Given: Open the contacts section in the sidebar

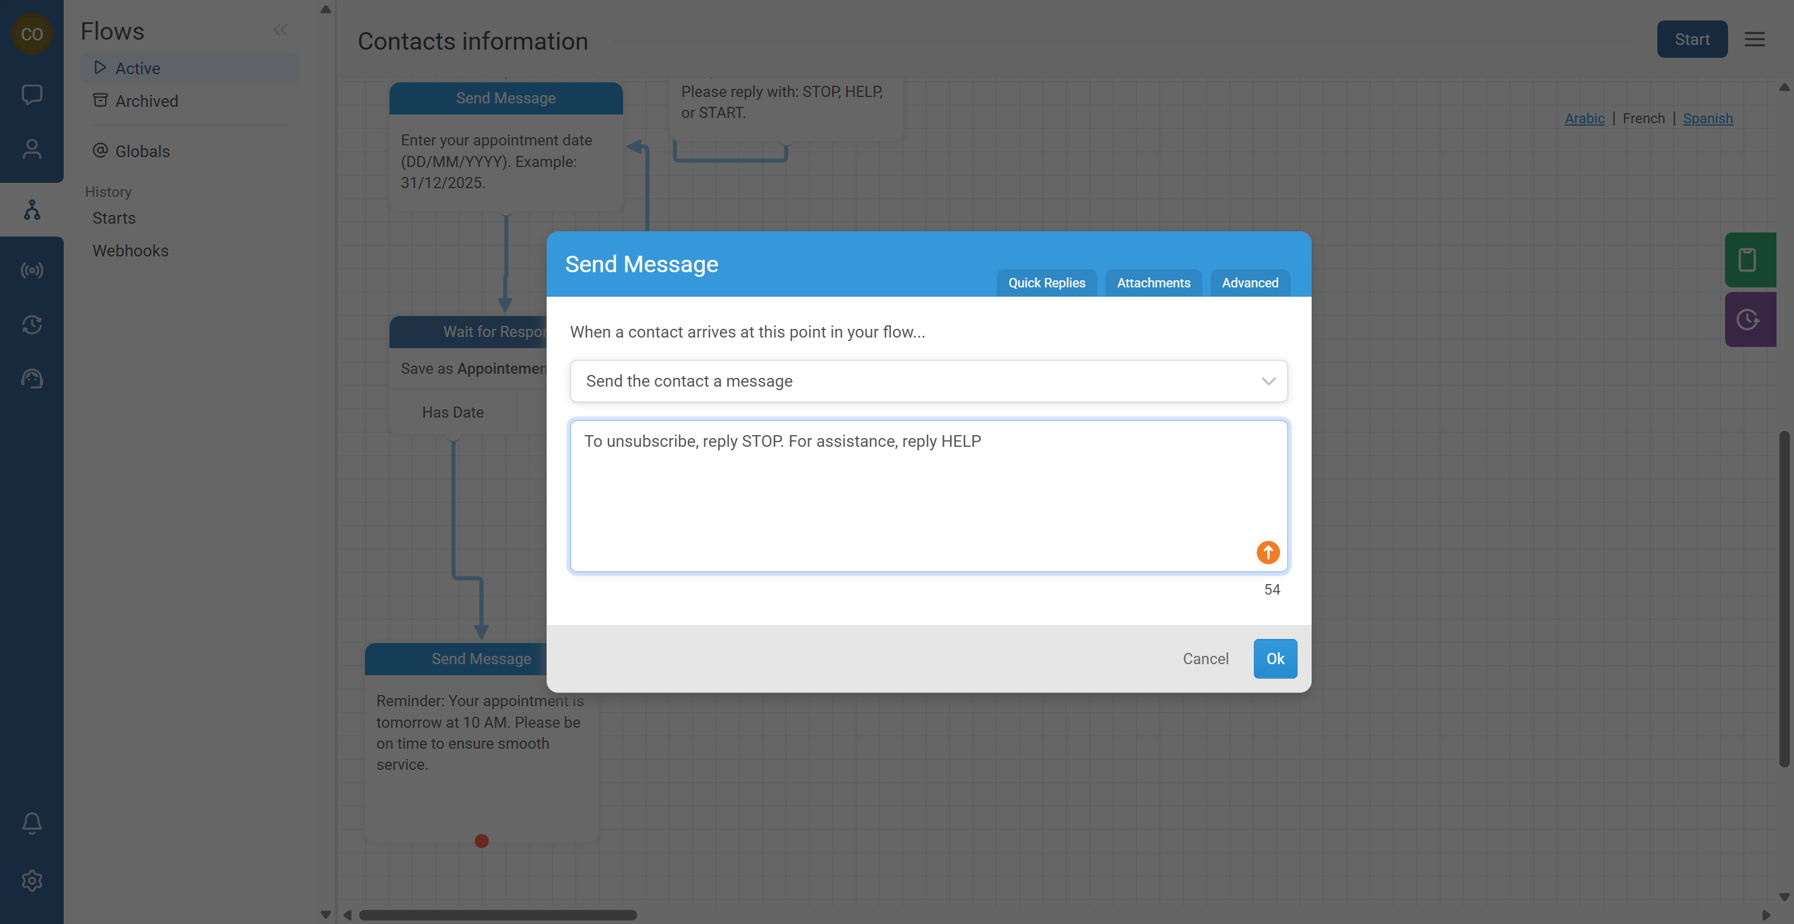Looking at the screenshot, I should pos(32,148).
